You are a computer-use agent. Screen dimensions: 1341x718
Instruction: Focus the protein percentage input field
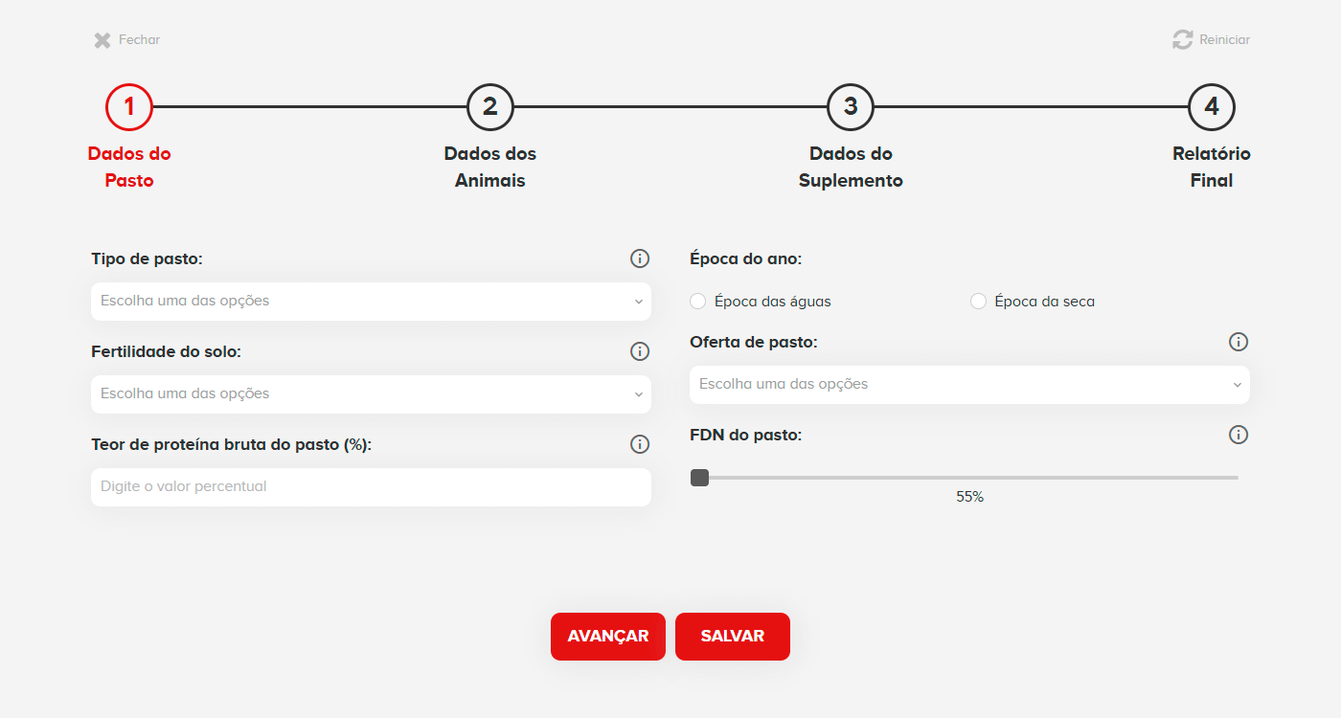click(371, 486)
